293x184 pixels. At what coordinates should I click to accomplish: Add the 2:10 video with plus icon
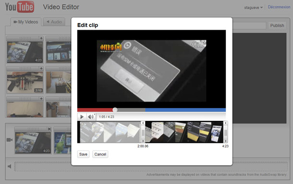[41, 69]
